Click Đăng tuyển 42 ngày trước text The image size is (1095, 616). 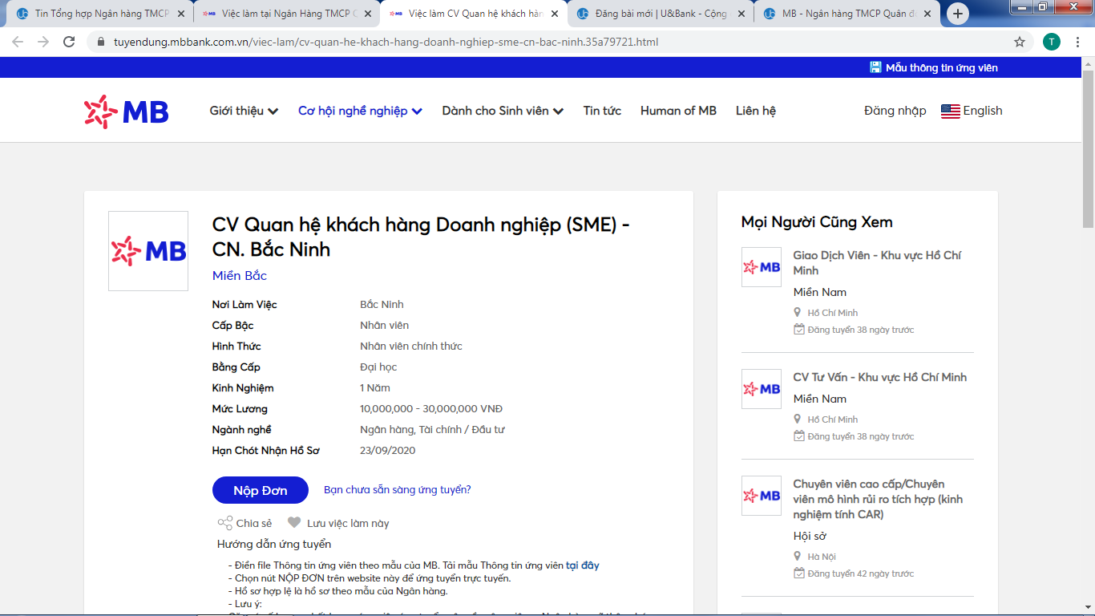(x=861, y=573)
